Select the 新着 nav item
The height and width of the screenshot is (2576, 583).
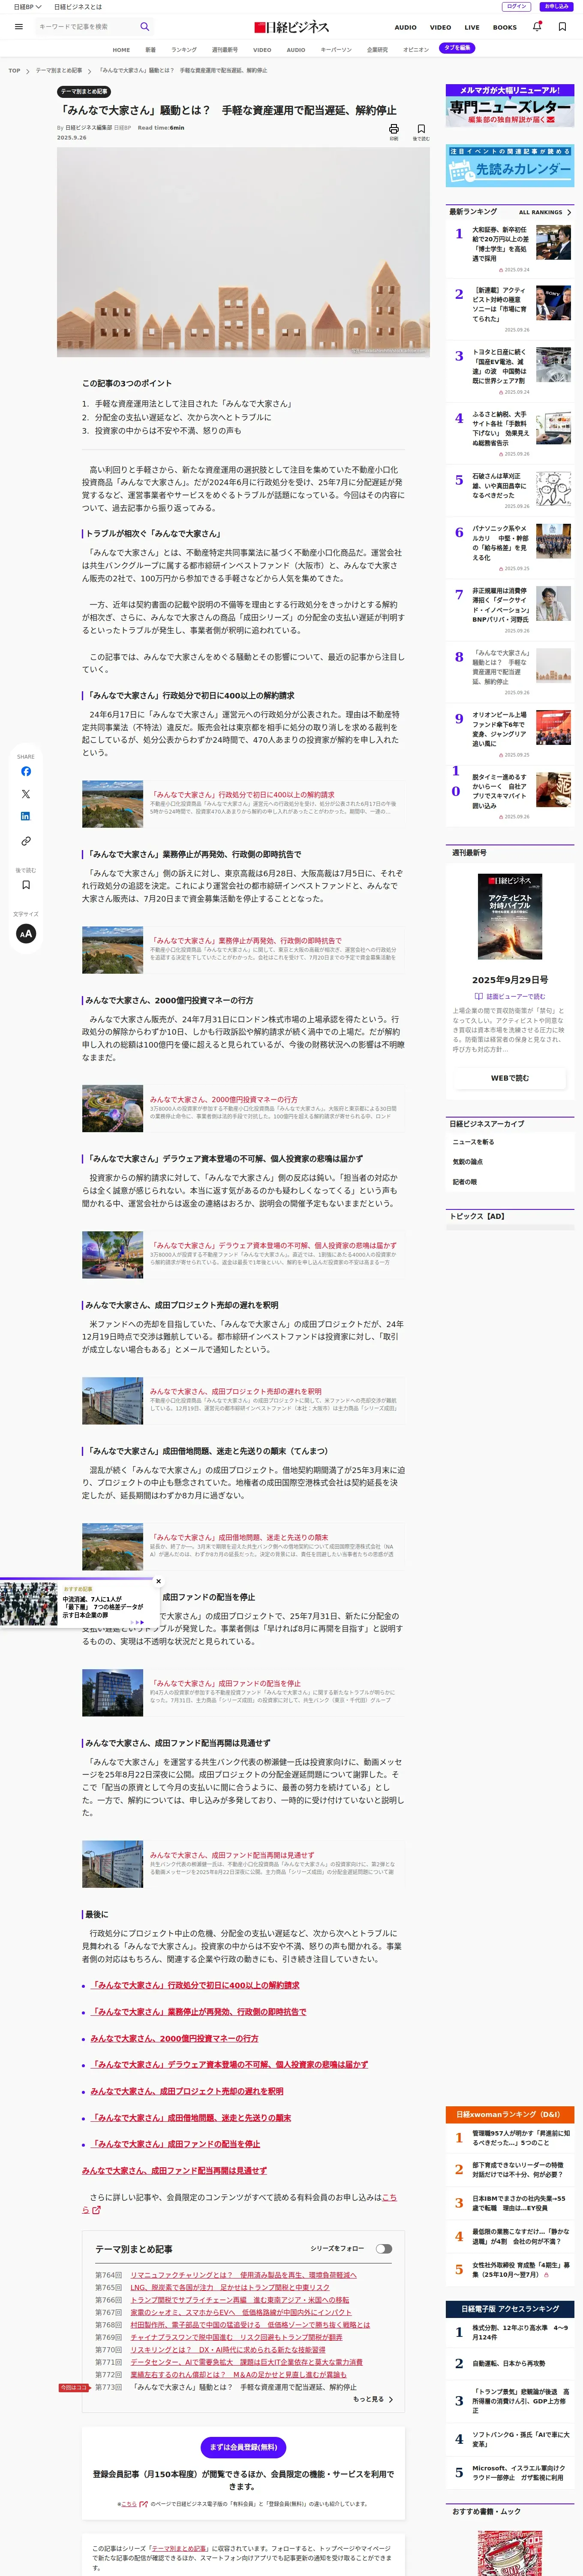click(x=151, y=49)
